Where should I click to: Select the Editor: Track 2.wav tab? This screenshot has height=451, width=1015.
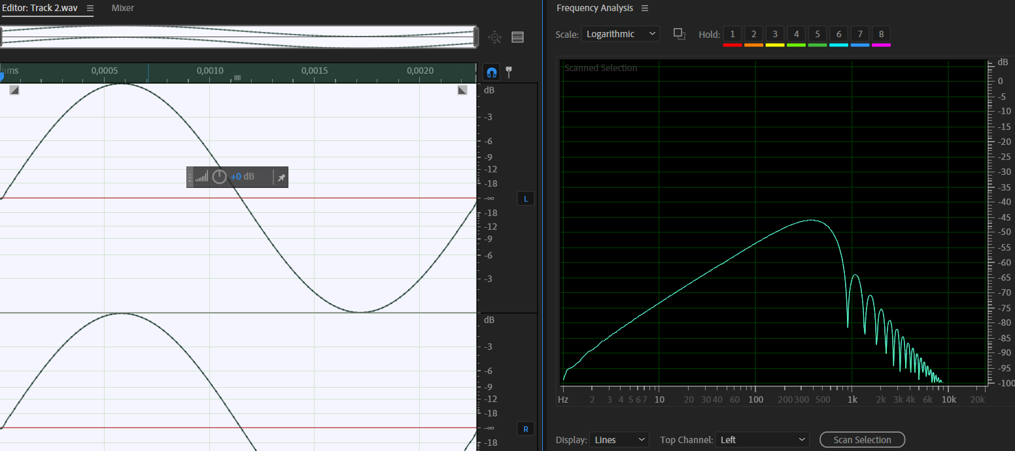(39, 8)
